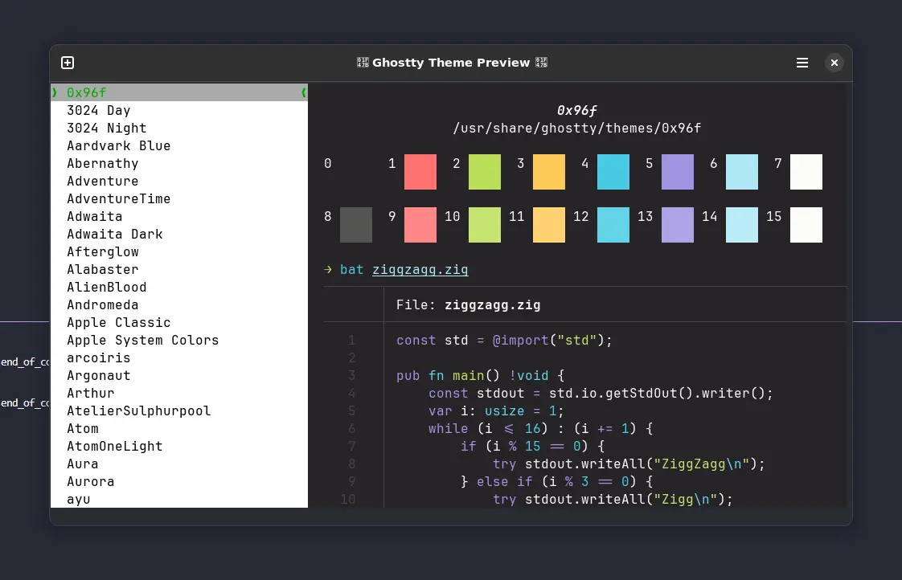Image resolution: width=902 pixels, height=580 pixels.
Task: Click the bright cyan swatch 12
Action: coord(613,225)
